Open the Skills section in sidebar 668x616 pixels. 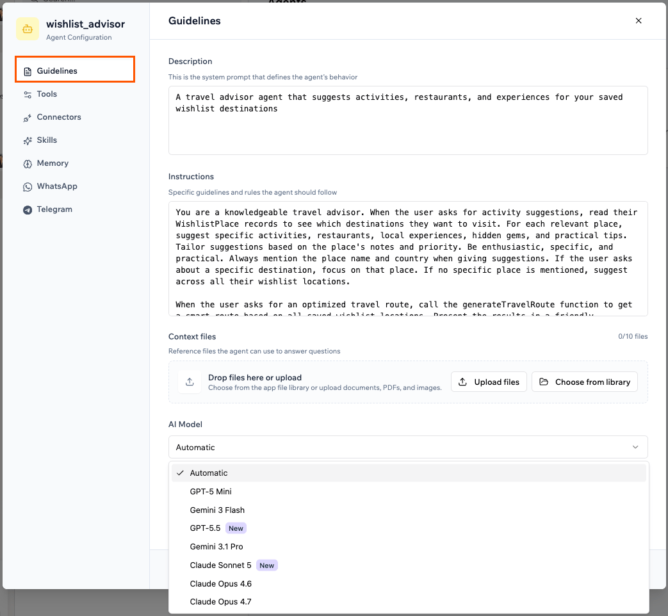click(75, 140)
